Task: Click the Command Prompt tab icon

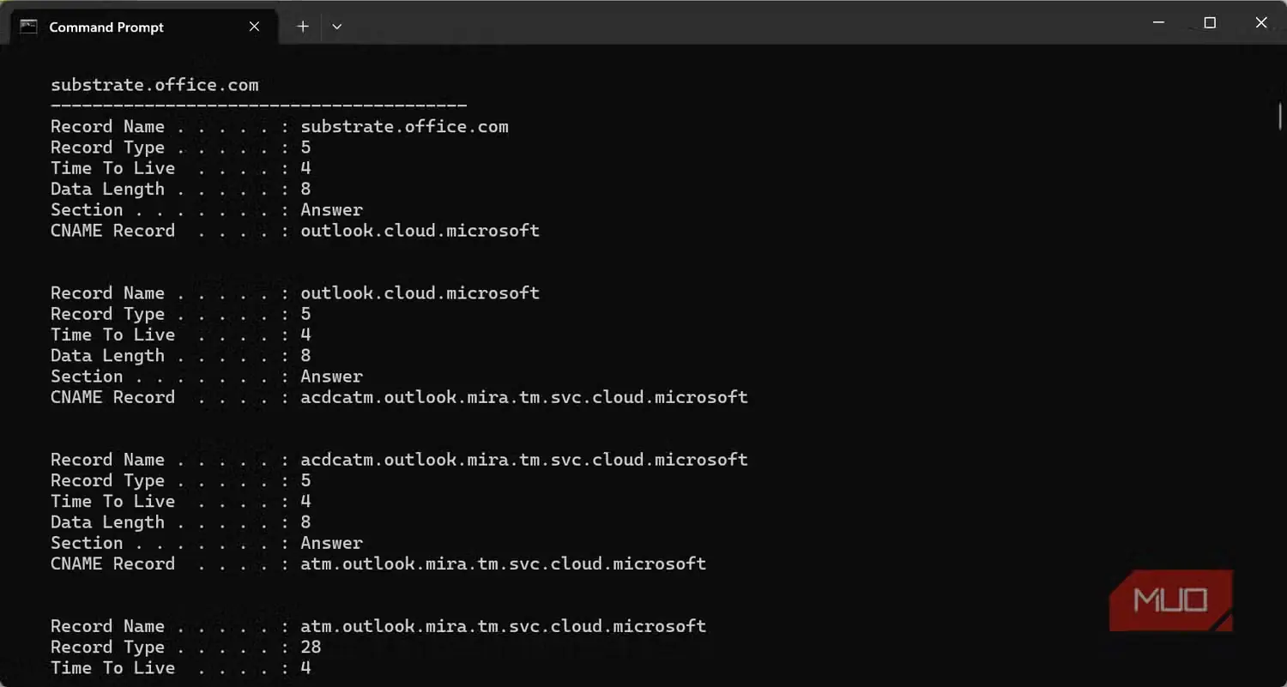Action: [x=29, y=27]
